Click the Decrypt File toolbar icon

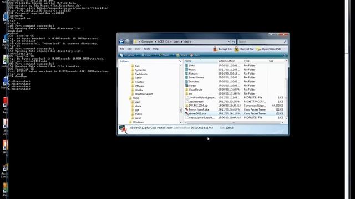point(236,49)
